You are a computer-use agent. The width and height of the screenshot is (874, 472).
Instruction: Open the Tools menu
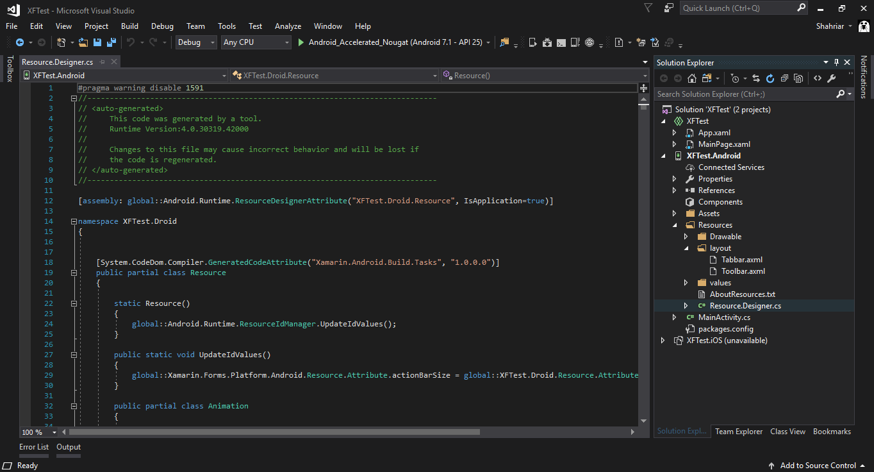[x=227, y=26]
